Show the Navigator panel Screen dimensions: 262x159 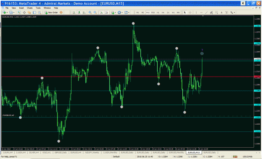[x=29, y=13]
